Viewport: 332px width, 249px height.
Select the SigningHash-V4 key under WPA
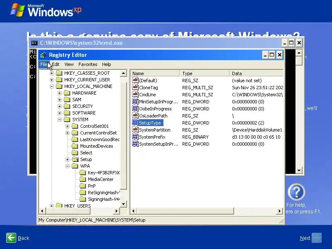[104, 199]
